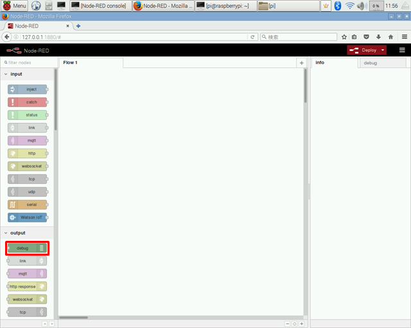Switch to Node-RED console taskbar window

tap(101, 6)
